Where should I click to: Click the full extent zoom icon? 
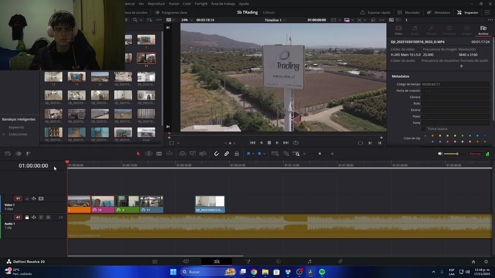click(275, 154)
